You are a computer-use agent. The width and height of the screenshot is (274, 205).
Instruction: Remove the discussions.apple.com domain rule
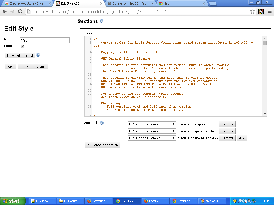click(227, 124)
